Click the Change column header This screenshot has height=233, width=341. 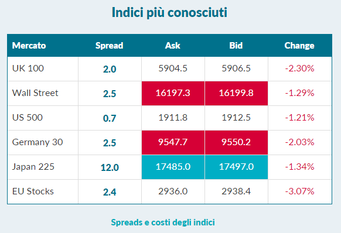(299, 46)
